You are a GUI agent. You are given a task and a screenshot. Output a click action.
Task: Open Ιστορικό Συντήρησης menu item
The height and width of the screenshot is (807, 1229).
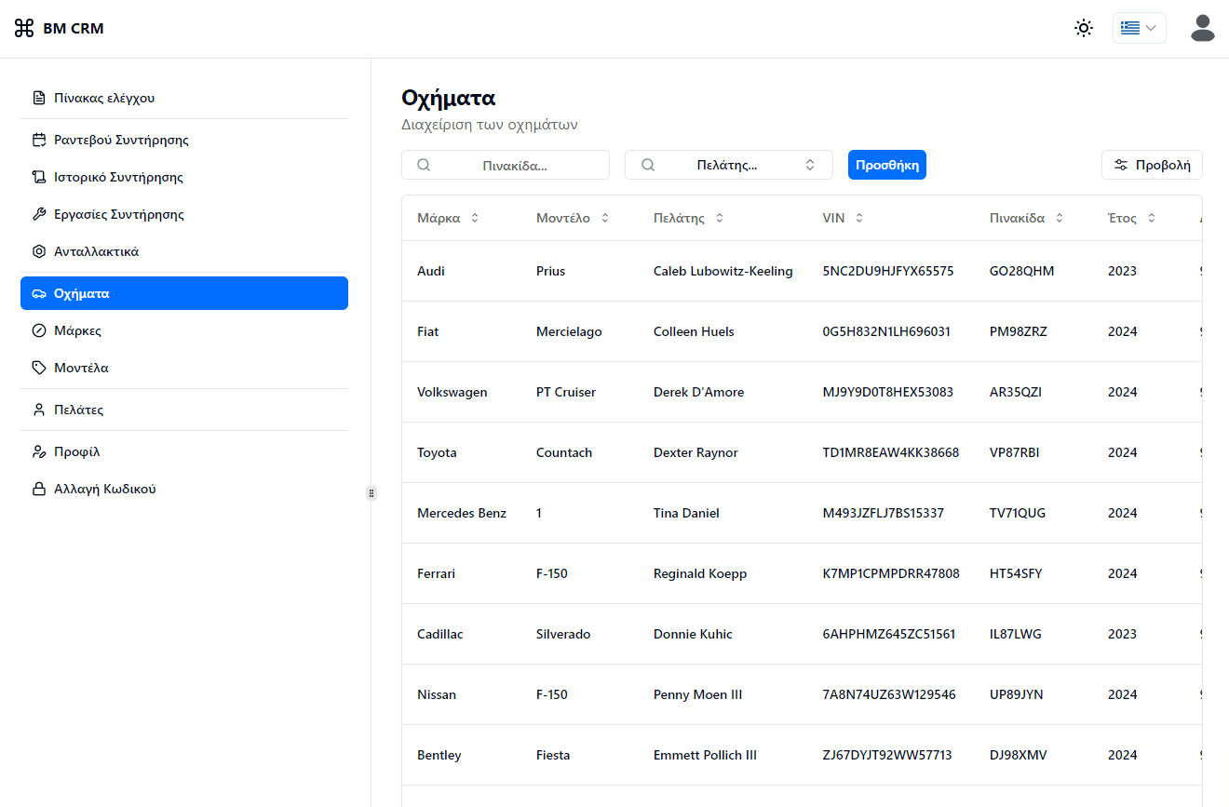tap(184, 177)
